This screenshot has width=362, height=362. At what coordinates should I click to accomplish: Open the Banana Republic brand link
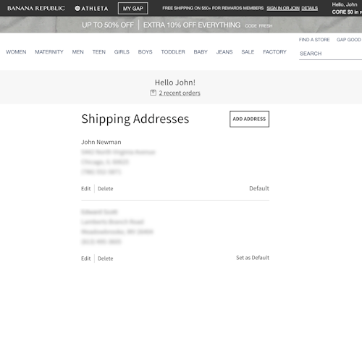36,9
